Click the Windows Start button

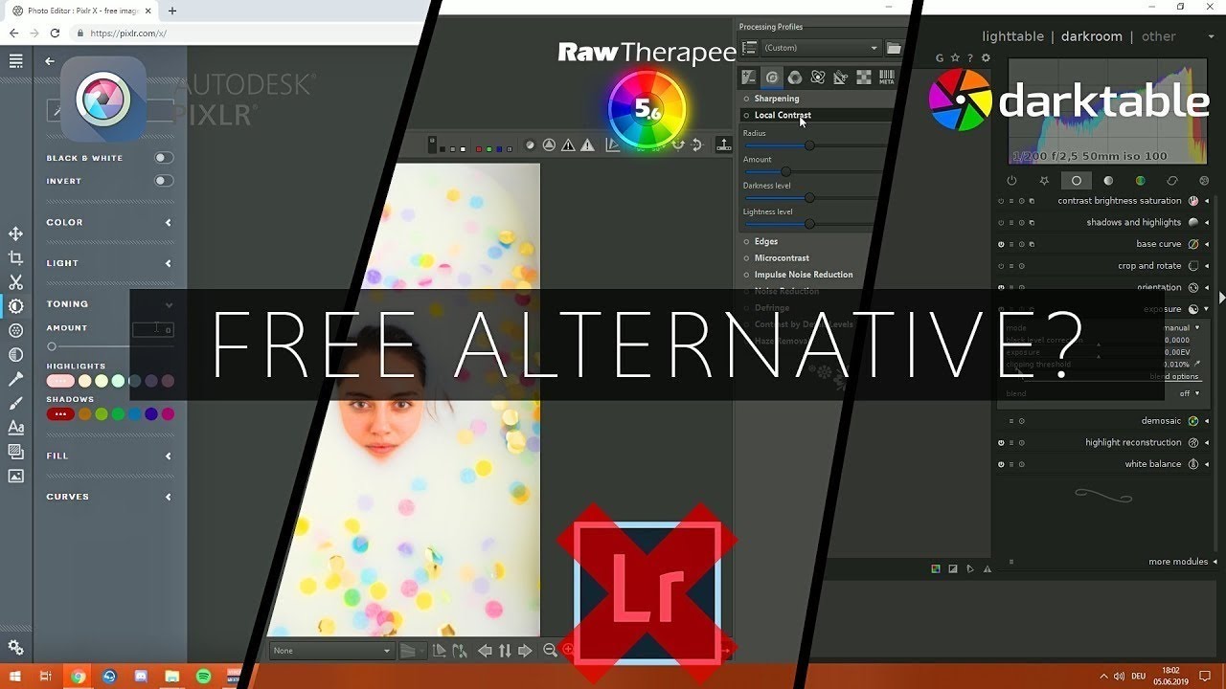pos(14,677)
